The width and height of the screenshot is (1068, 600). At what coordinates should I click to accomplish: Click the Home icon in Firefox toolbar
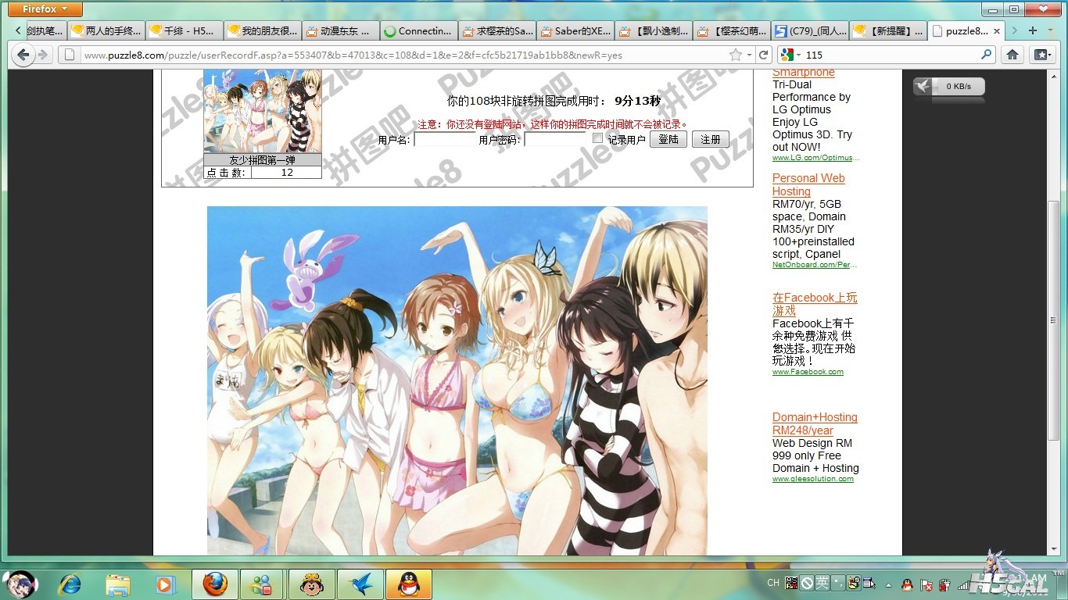(x=1012, y=55)
